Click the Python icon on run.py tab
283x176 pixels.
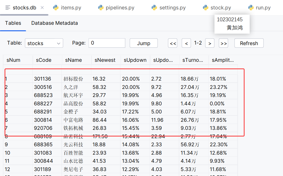pyautogui.click(x=251, y=8)
